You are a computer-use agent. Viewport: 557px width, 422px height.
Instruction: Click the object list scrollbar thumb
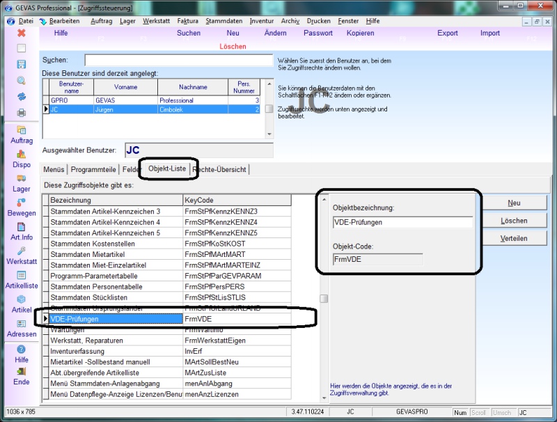click(x=324, y=299)
